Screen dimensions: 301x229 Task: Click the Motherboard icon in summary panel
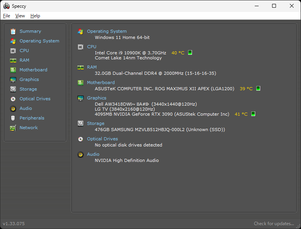pos(81,83)
